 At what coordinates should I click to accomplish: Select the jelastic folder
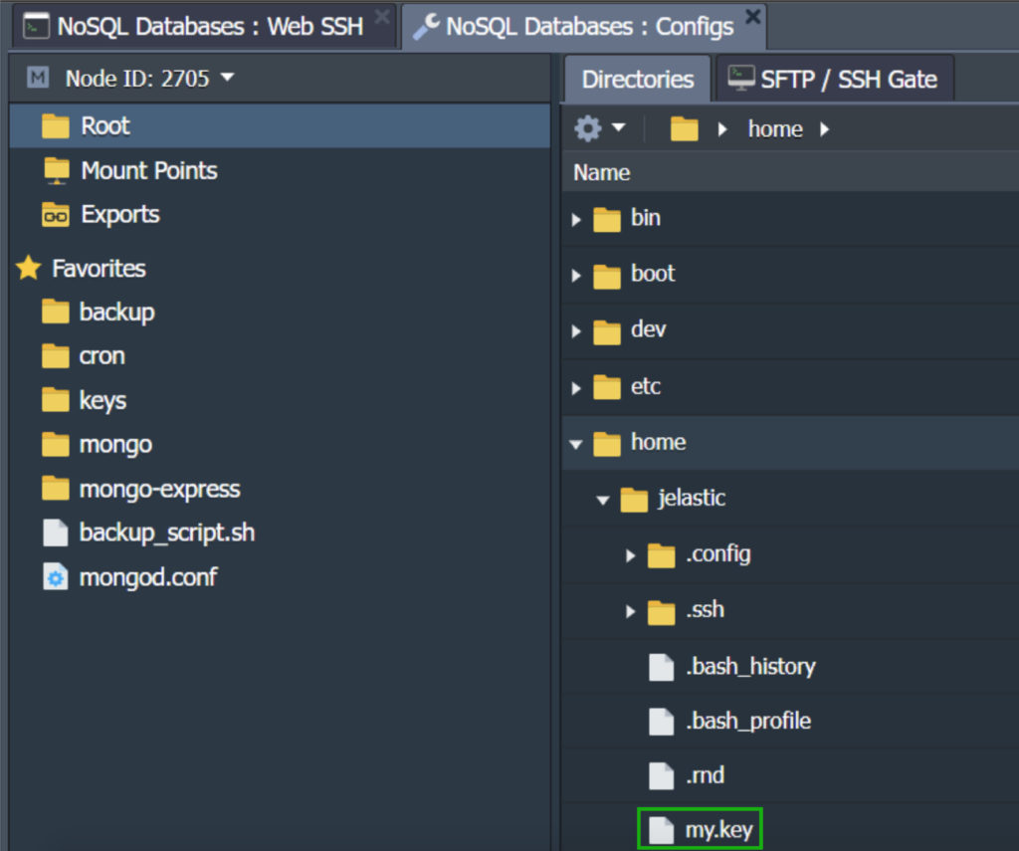[692, 499]
